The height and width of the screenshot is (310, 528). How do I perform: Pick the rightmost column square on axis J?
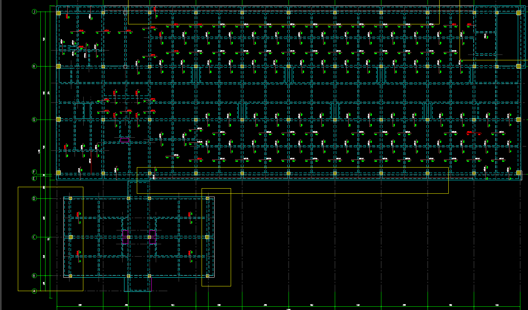519,13
